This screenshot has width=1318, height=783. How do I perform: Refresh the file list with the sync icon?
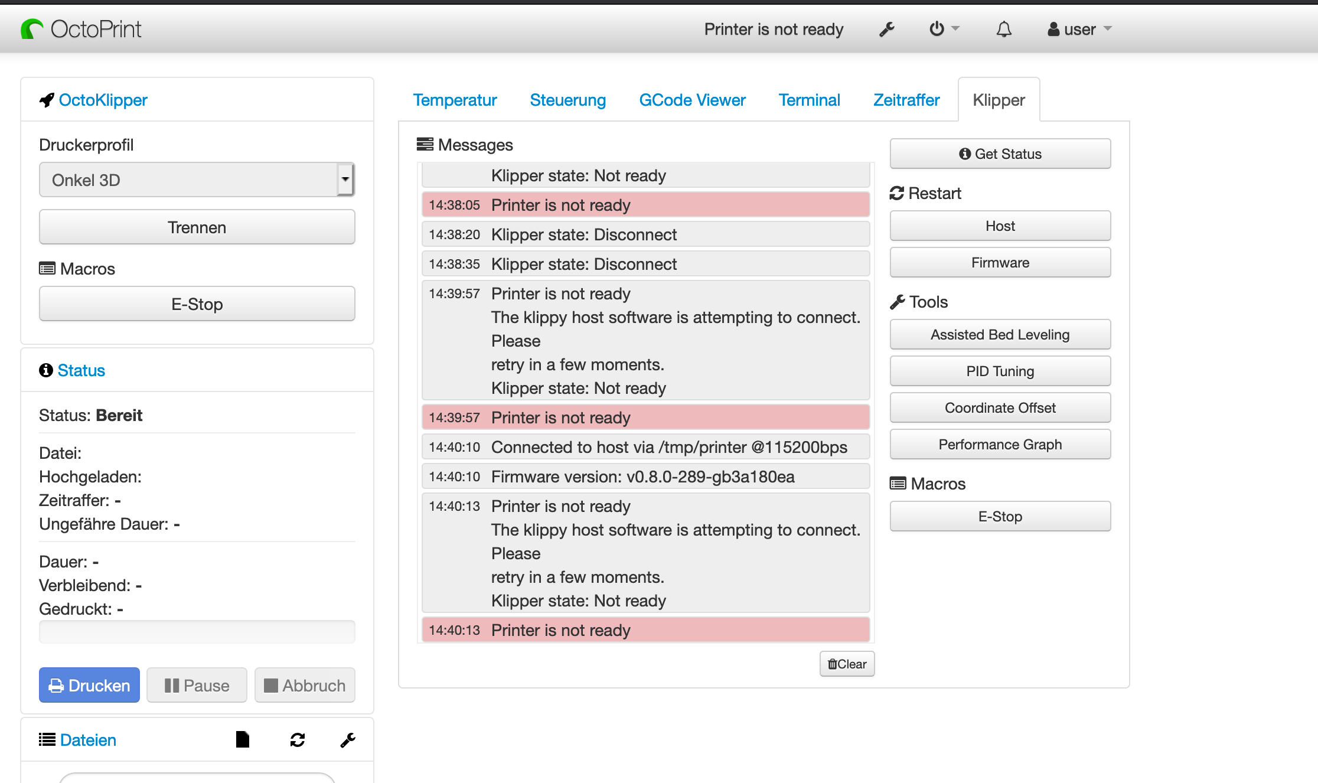pyautogui.click(x=297, y=739)
